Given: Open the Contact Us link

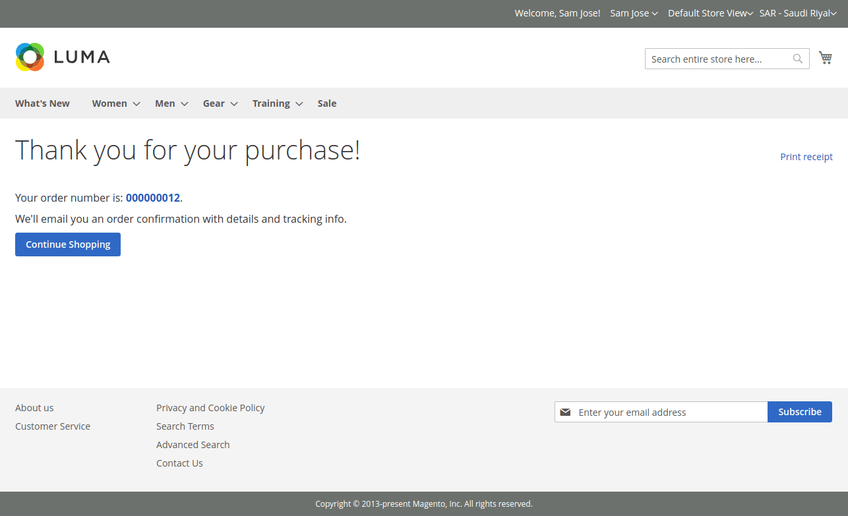Looking at the screenshot, I should pos(179,463).
